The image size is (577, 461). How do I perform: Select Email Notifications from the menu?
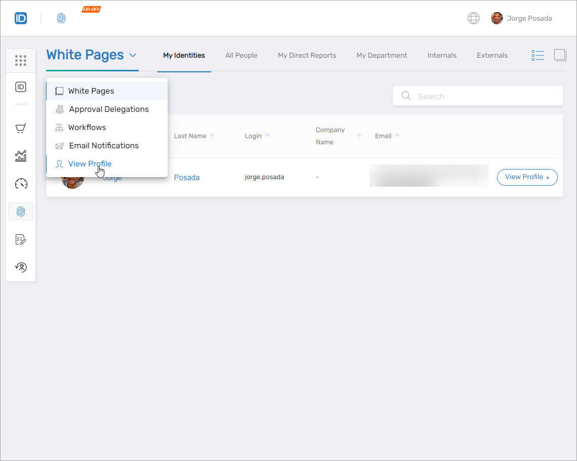coord(104,145)
